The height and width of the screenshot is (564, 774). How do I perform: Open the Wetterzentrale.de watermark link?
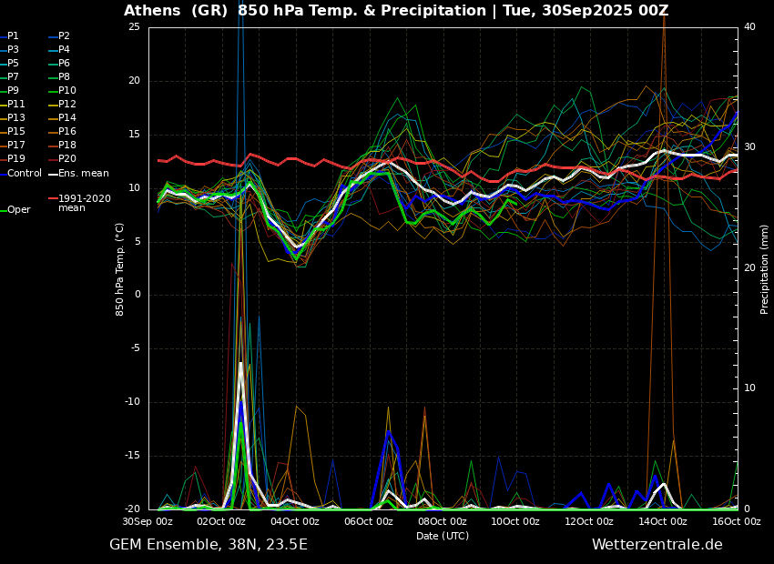coord(657,545)
